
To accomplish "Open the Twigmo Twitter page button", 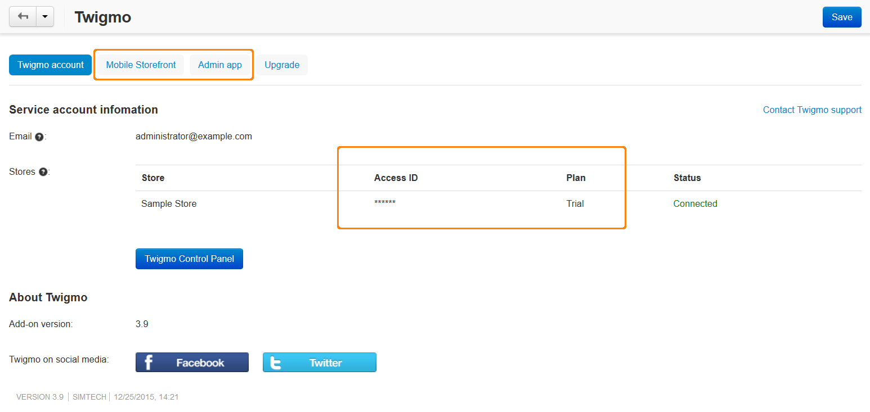I will (320, 363).
